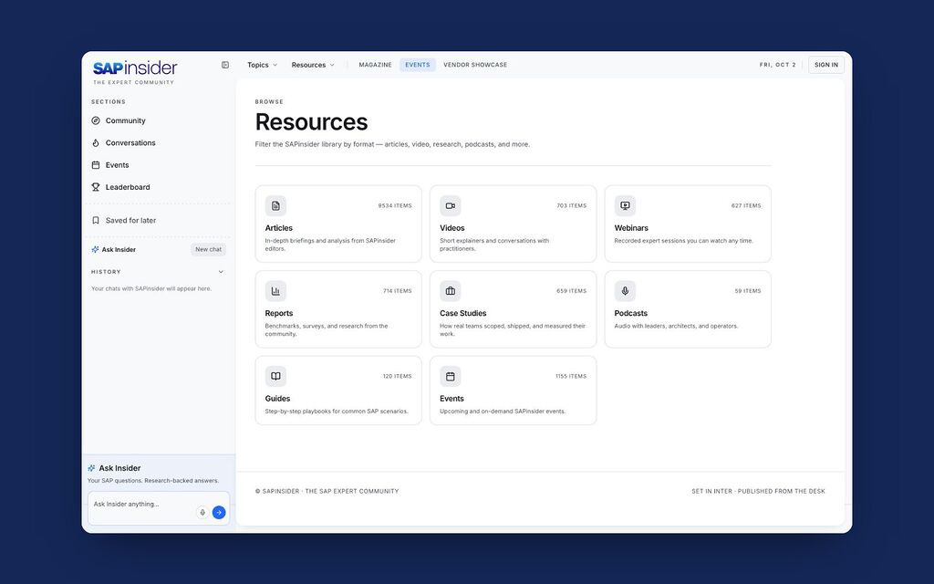This screenshot has width=934, height=584.
Task: Send the Ask Insider question with arrow button
Action: pos(219,513)
